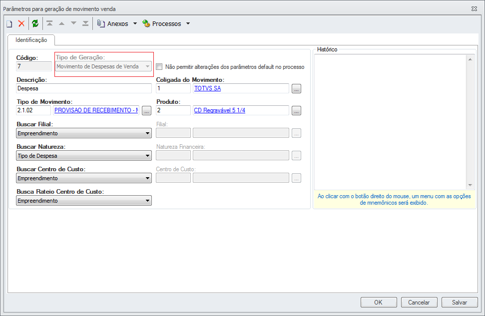Click the Anexos paperclip icon
The width and height of the screenshot is (485, 316).
pos(101,23)
